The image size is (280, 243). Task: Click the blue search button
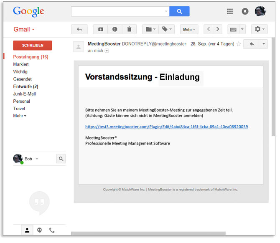pyautogui.click(x=179, y=11)
